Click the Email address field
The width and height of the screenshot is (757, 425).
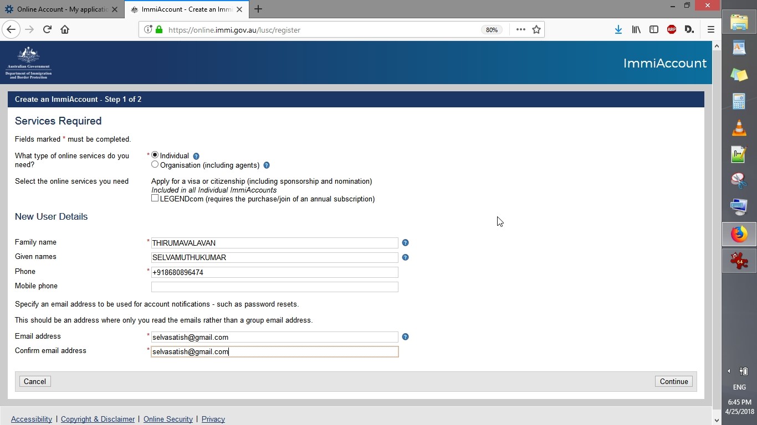coord(274,337)
